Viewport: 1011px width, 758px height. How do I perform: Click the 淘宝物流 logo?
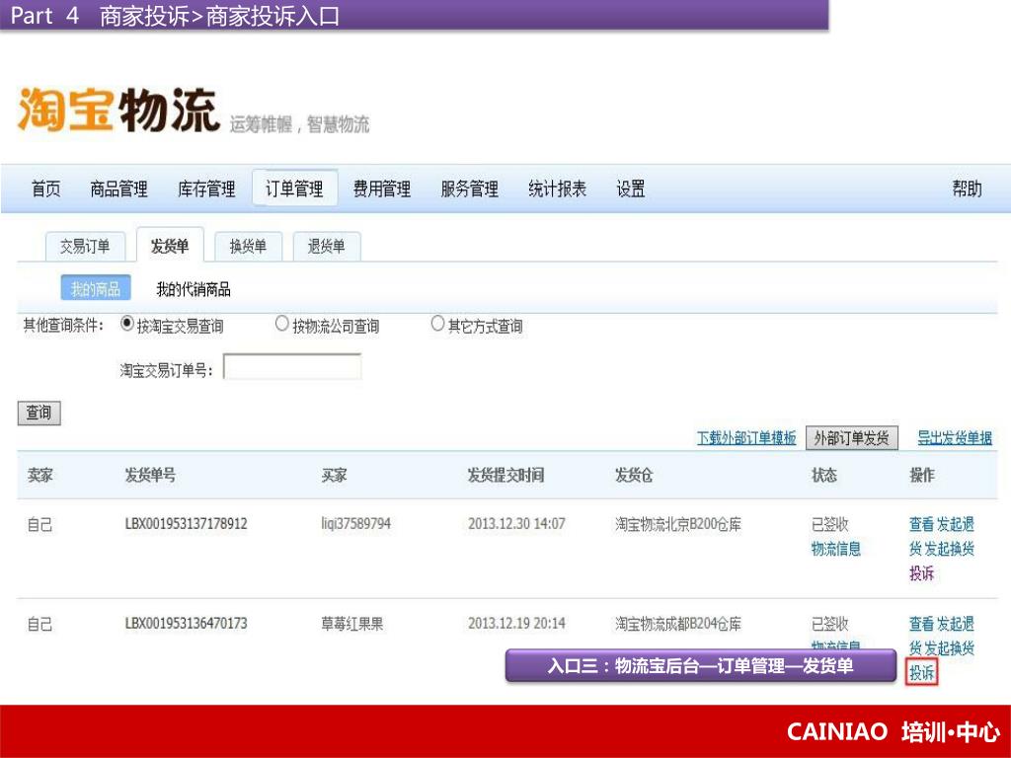tap(119, 111)
